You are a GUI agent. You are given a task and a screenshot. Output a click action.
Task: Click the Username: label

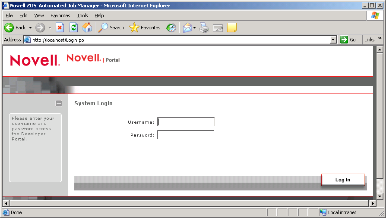click(x=141, y=122)
